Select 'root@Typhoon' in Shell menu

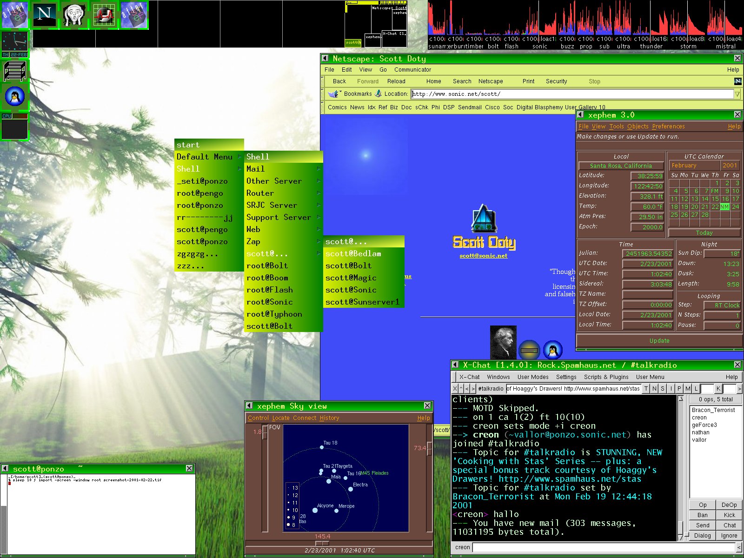(x=283, y=314)
